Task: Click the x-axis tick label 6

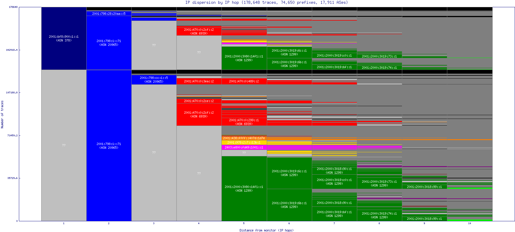Action: 289,223
